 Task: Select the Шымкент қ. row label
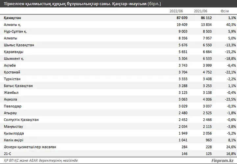tap(14, 59)
